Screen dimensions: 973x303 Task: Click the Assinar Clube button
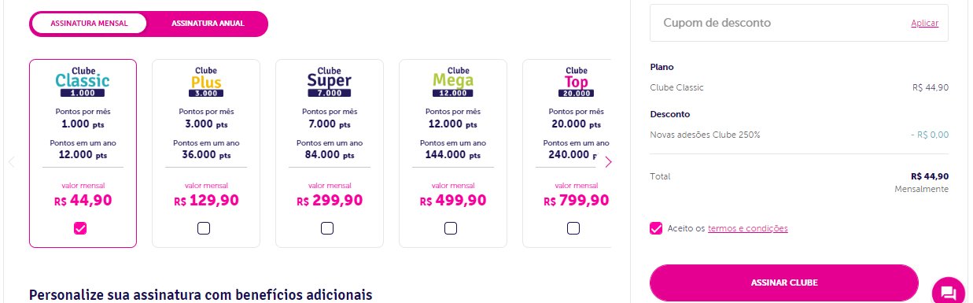[x=783, y=283]
